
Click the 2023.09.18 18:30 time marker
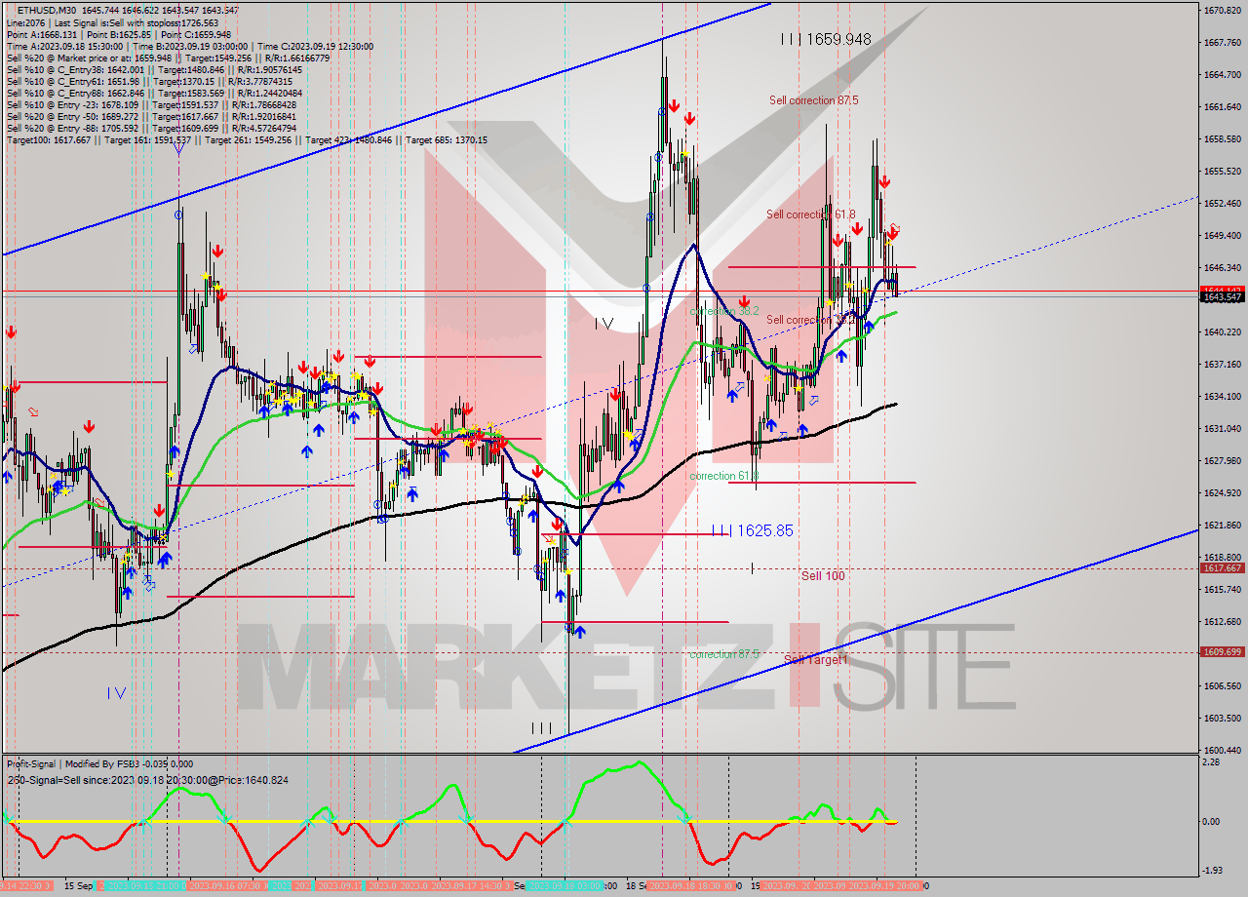(688, 886)
